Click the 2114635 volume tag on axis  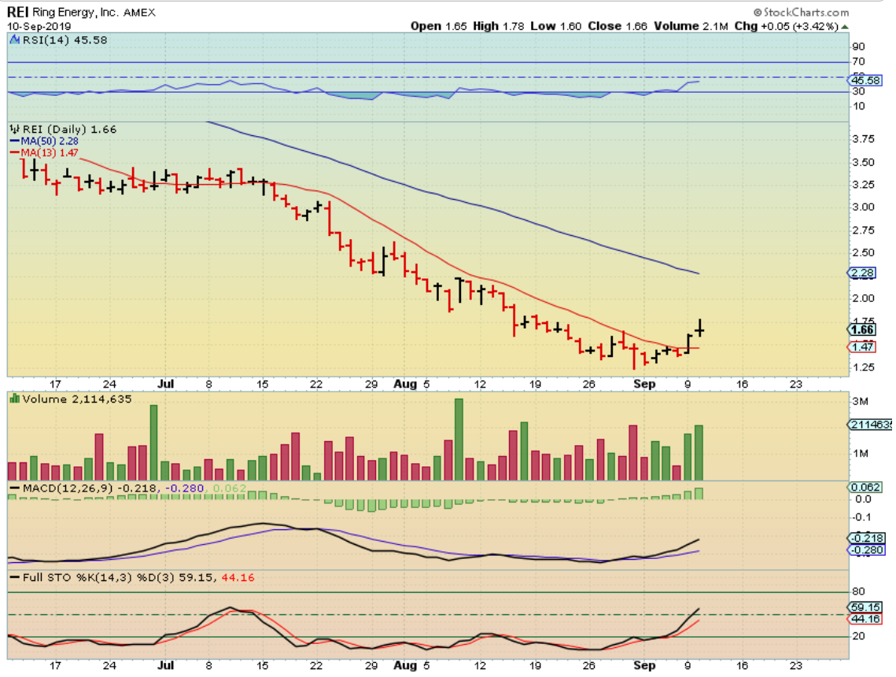pos(870,425)
